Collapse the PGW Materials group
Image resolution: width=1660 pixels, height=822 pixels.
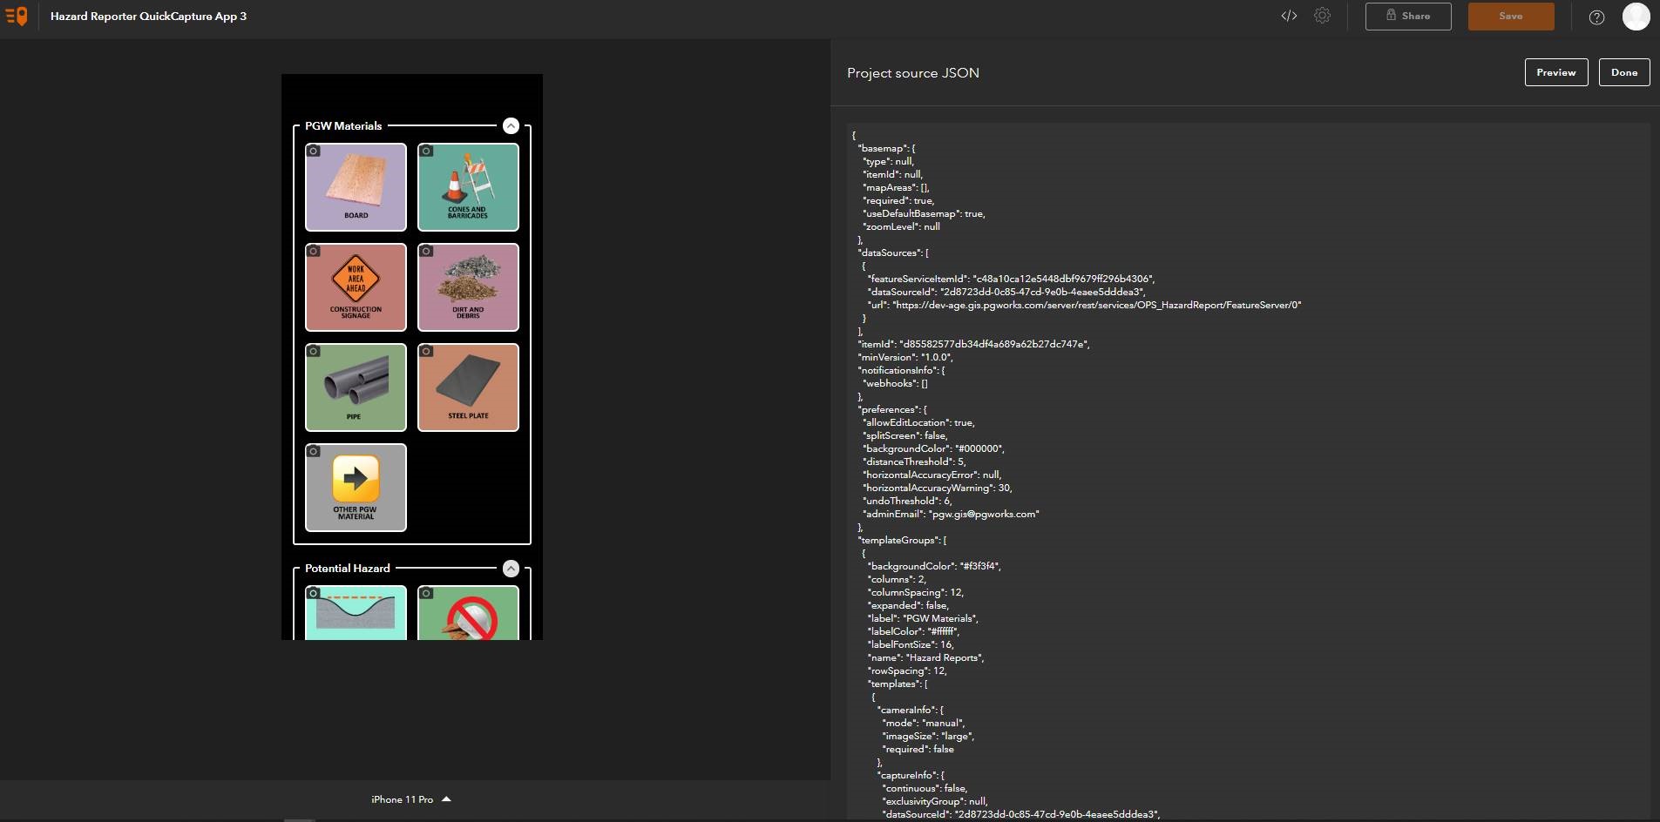tap(512, 126)
